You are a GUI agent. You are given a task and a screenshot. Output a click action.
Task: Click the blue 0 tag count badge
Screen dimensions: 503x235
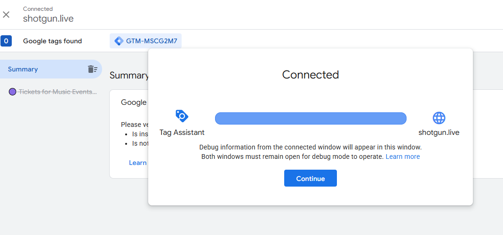click(x=6, y=41)
